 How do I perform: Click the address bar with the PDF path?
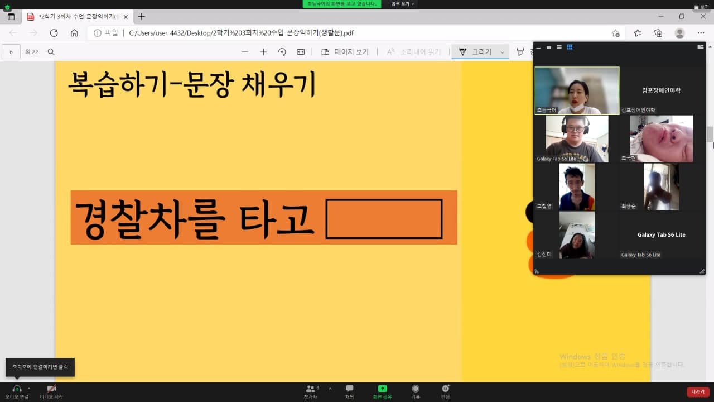[x=357, y=33]
